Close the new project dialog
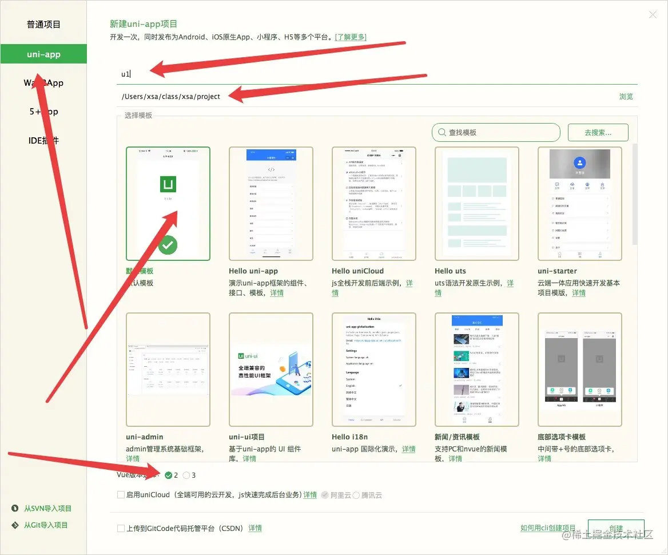 (x=653, y=15)
